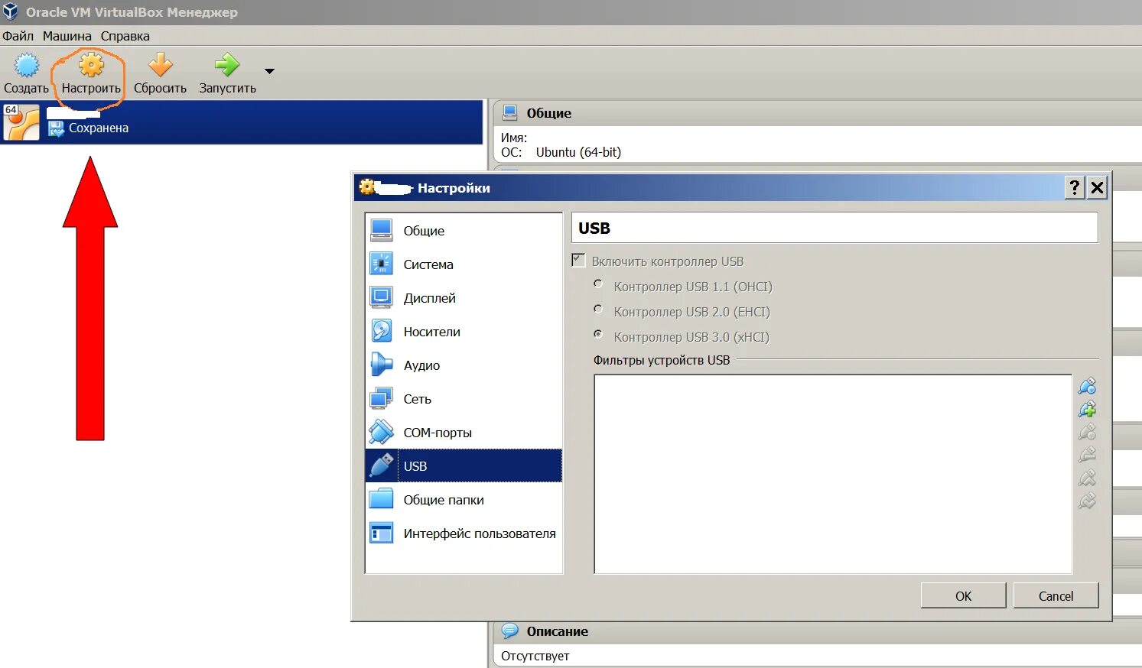Click the Сбросить (Discard) arrow icon
This screenshot has height=668, width=1142.
[160, 66]
